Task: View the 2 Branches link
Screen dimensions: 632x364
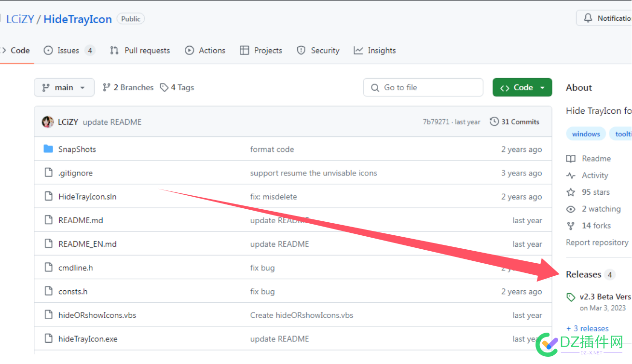Action: (128, 87)
